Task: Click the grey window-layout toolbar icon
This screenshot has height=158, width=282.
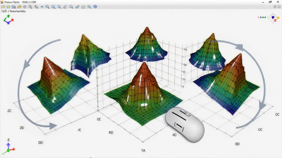Action: pyautogui.click(x=14, y=7)
